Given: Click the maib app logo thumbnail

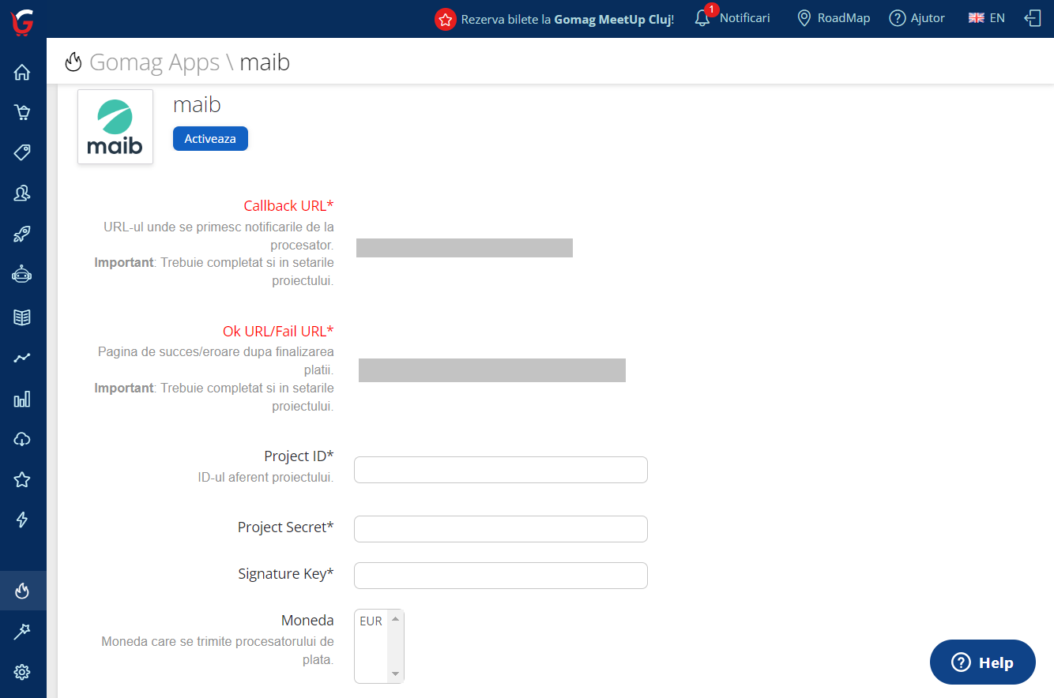Looking at the screenshot, I should pos(115,126).
